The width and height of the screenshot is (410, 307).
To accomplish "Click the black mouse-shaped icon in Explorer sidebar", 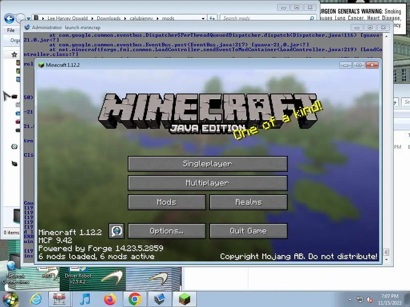I will 14,163.
